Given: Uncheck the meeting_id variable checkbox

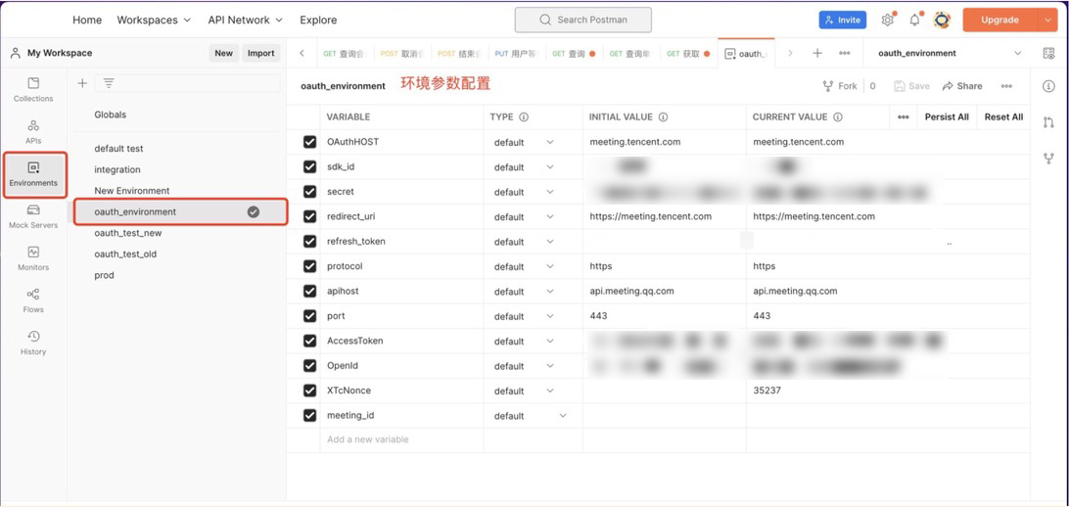Looking at the screenshot, I should point(309,416).
